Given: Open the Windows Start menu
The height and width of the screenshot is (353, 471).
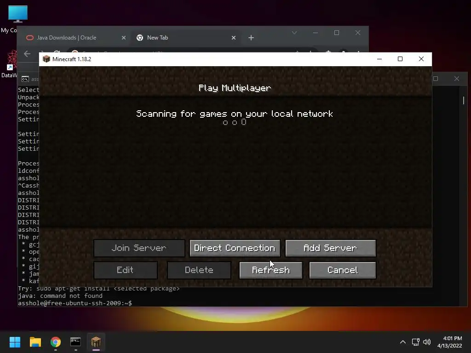Looking at the screenshot, I should [x=15, y=342].
